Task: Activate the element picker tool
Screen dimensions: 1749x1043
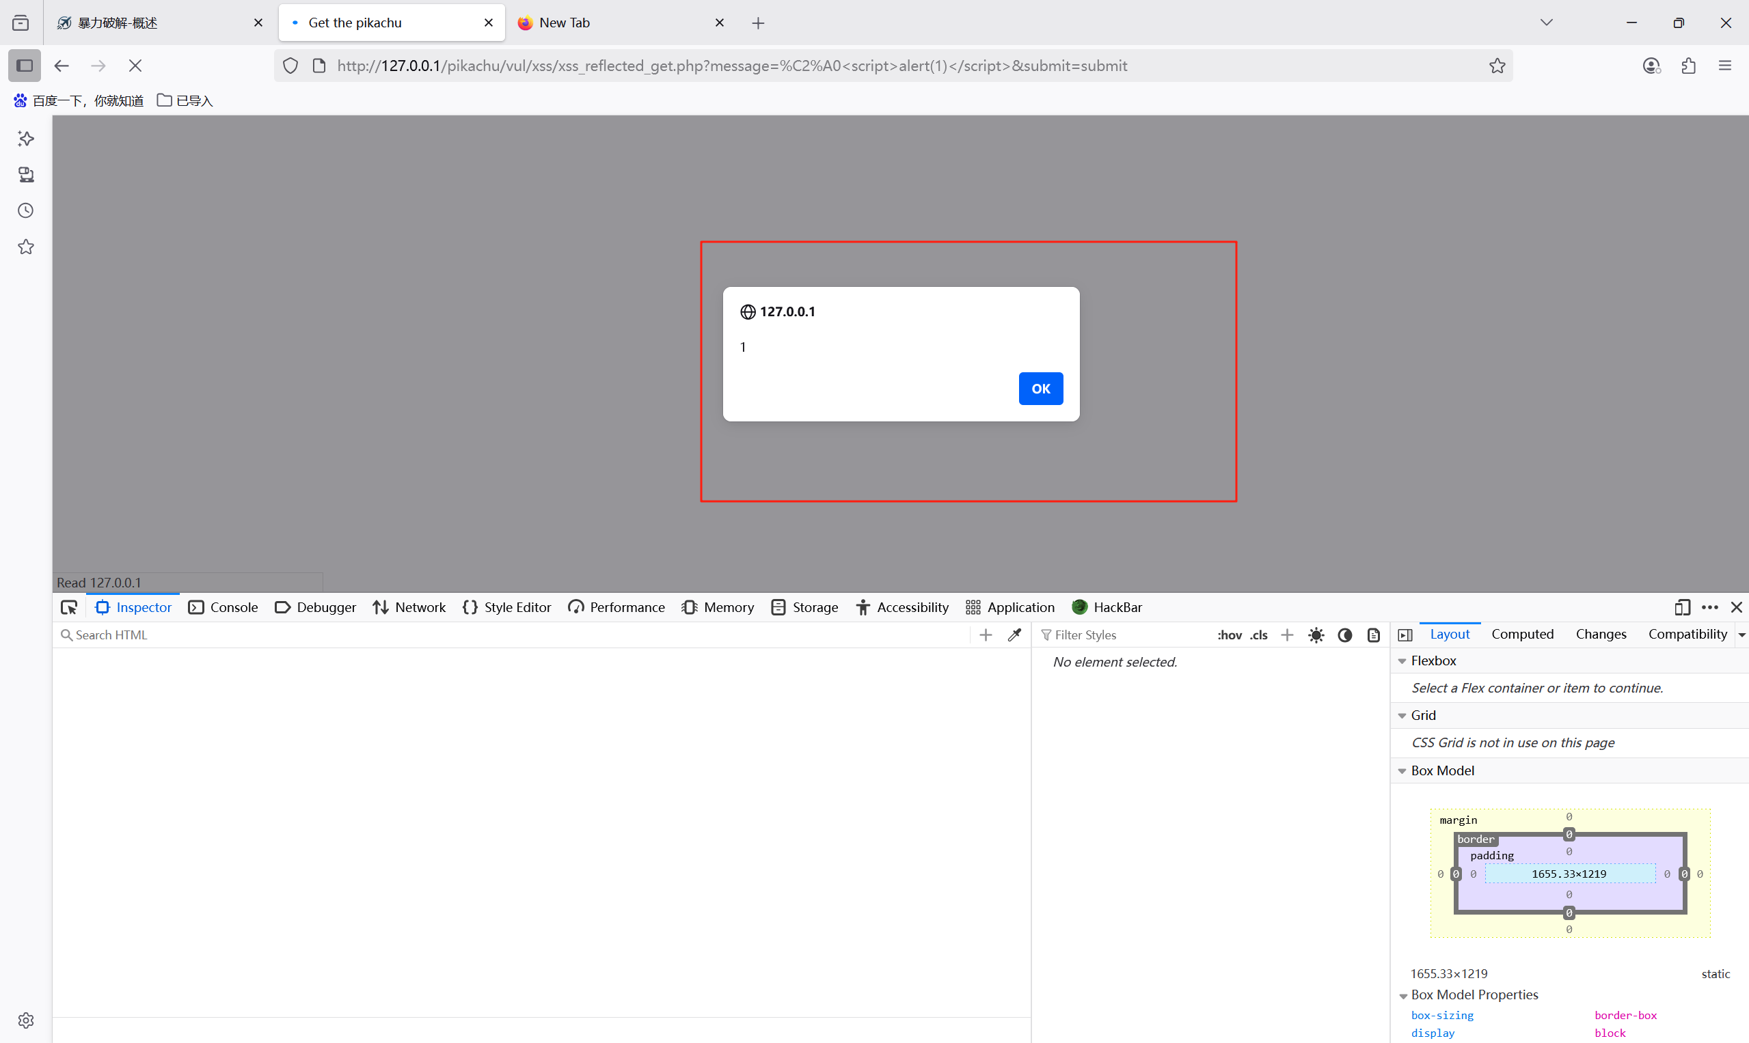Action: click(69, 607)
